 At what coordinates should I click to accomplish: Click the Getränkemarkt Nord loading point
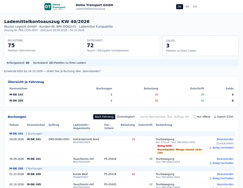(86, 139)
